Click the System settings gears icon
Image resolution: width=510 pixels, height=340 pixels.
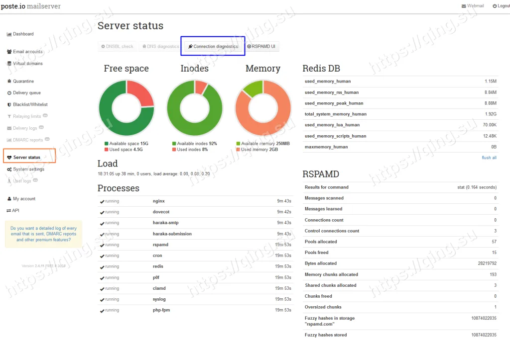(x=9, y=169)
